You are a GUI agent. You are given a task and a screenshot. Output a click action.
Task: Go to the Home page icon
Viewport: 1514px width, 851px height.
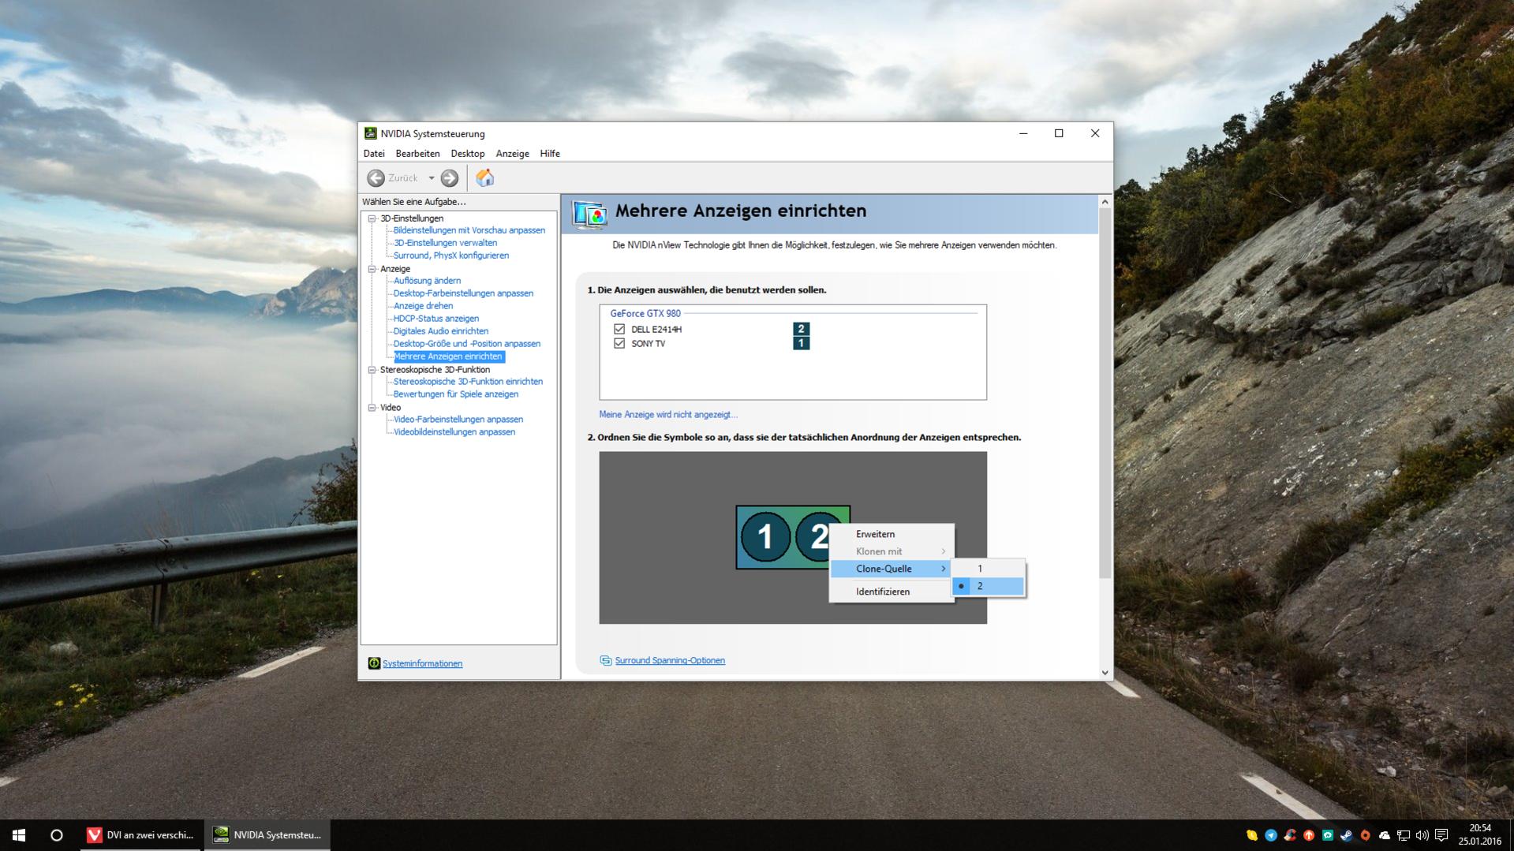point(485,178)
